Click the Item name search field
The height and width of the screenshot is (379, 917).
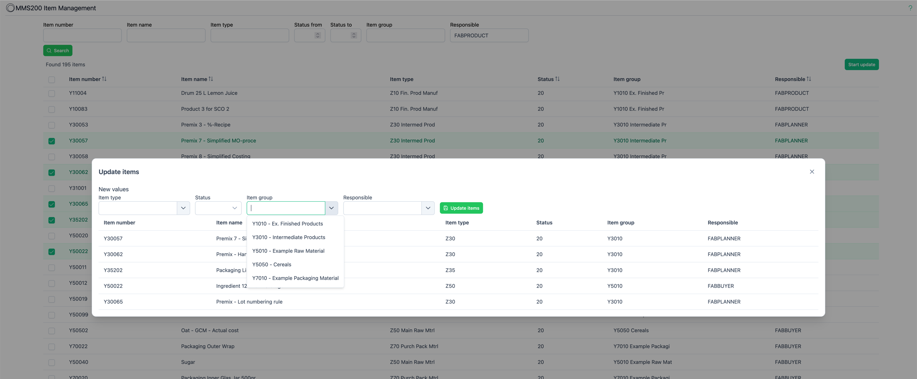click(x=165, y=35)
